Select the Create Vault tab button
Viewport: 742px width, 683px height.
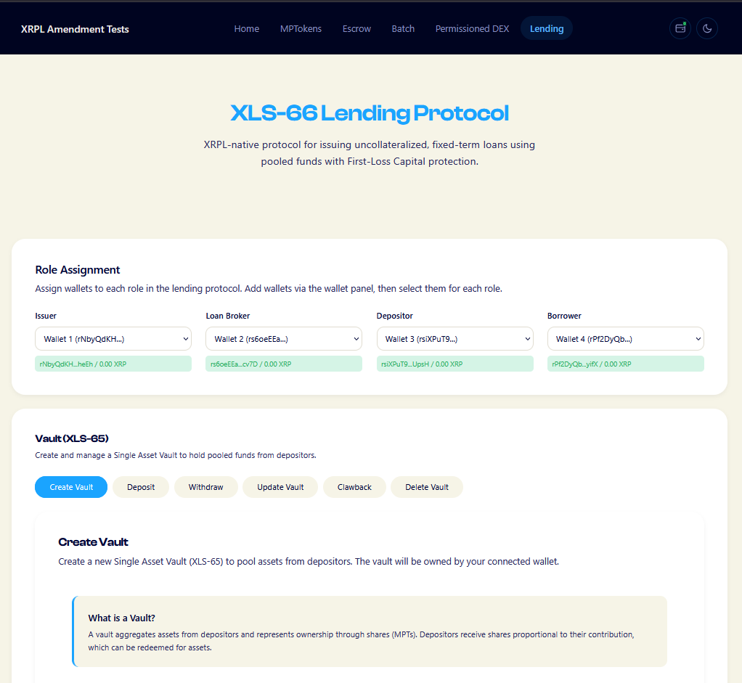coord(71,487)
